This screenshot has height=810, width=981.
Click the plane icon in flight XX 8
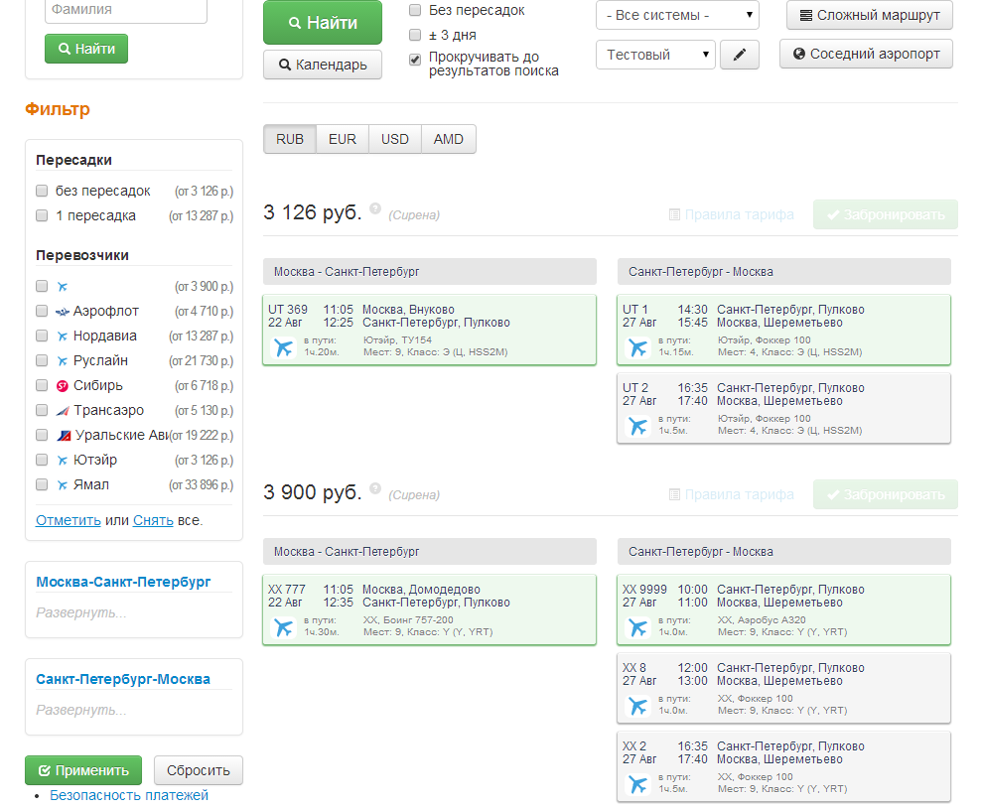click(638, 706)
